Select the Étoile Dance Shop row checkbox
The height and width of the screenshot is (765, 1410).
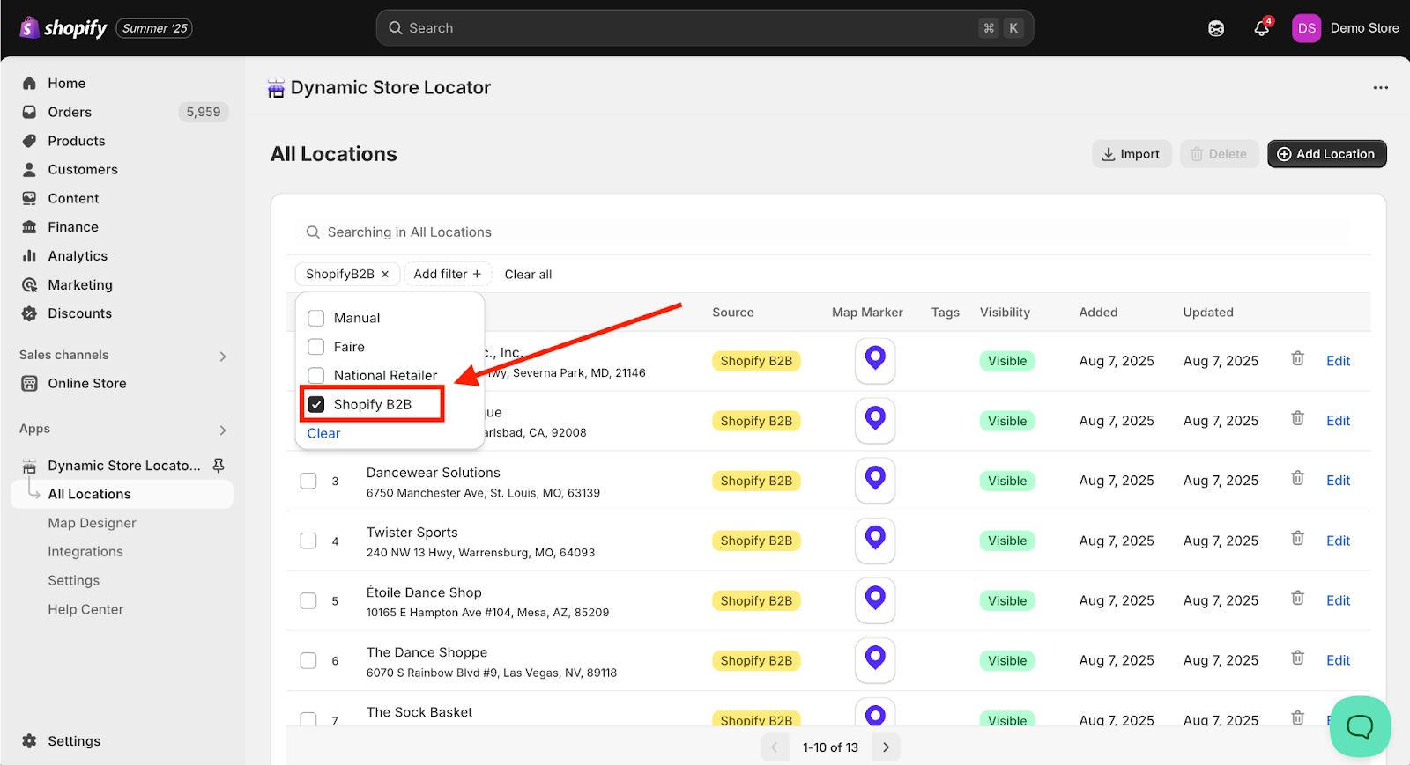[308, 600]
